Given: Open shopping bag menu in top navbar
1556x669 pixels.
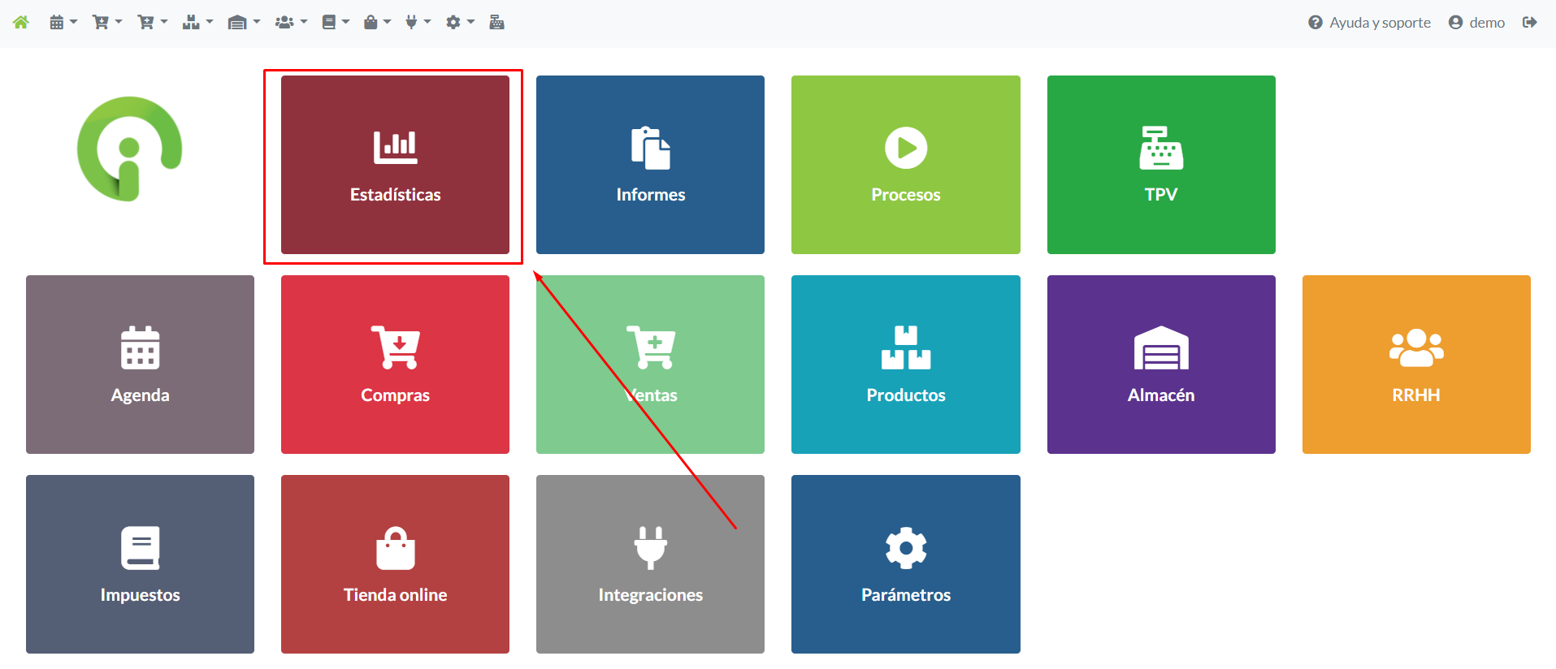Looking at the screenshot, I should (x=376, y=23).
